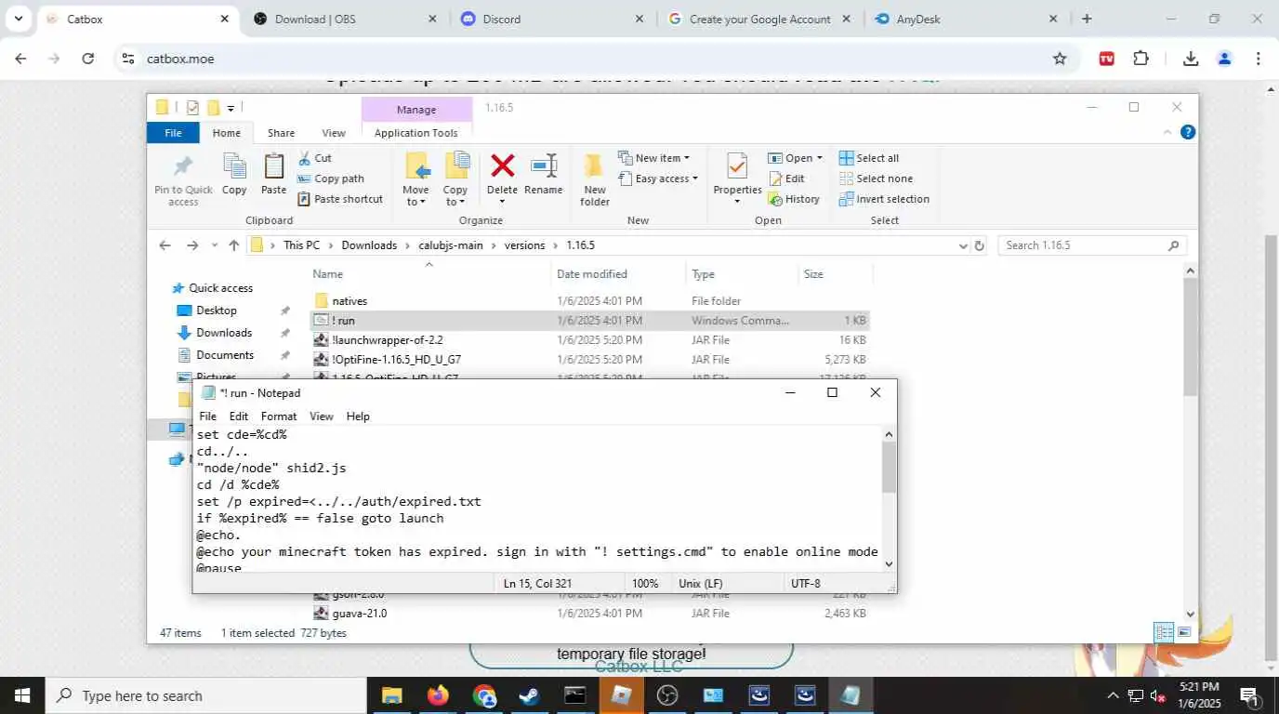Bookmark this page with the star icon
This screenshot has height=714, width=1279.
(1060, 59)
